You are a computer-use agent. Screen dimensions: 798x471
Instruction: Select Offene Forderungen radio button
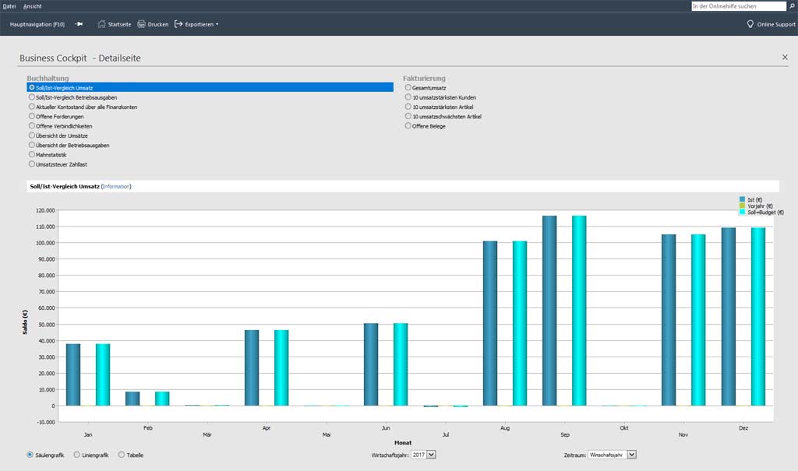(x=32, y=116)
